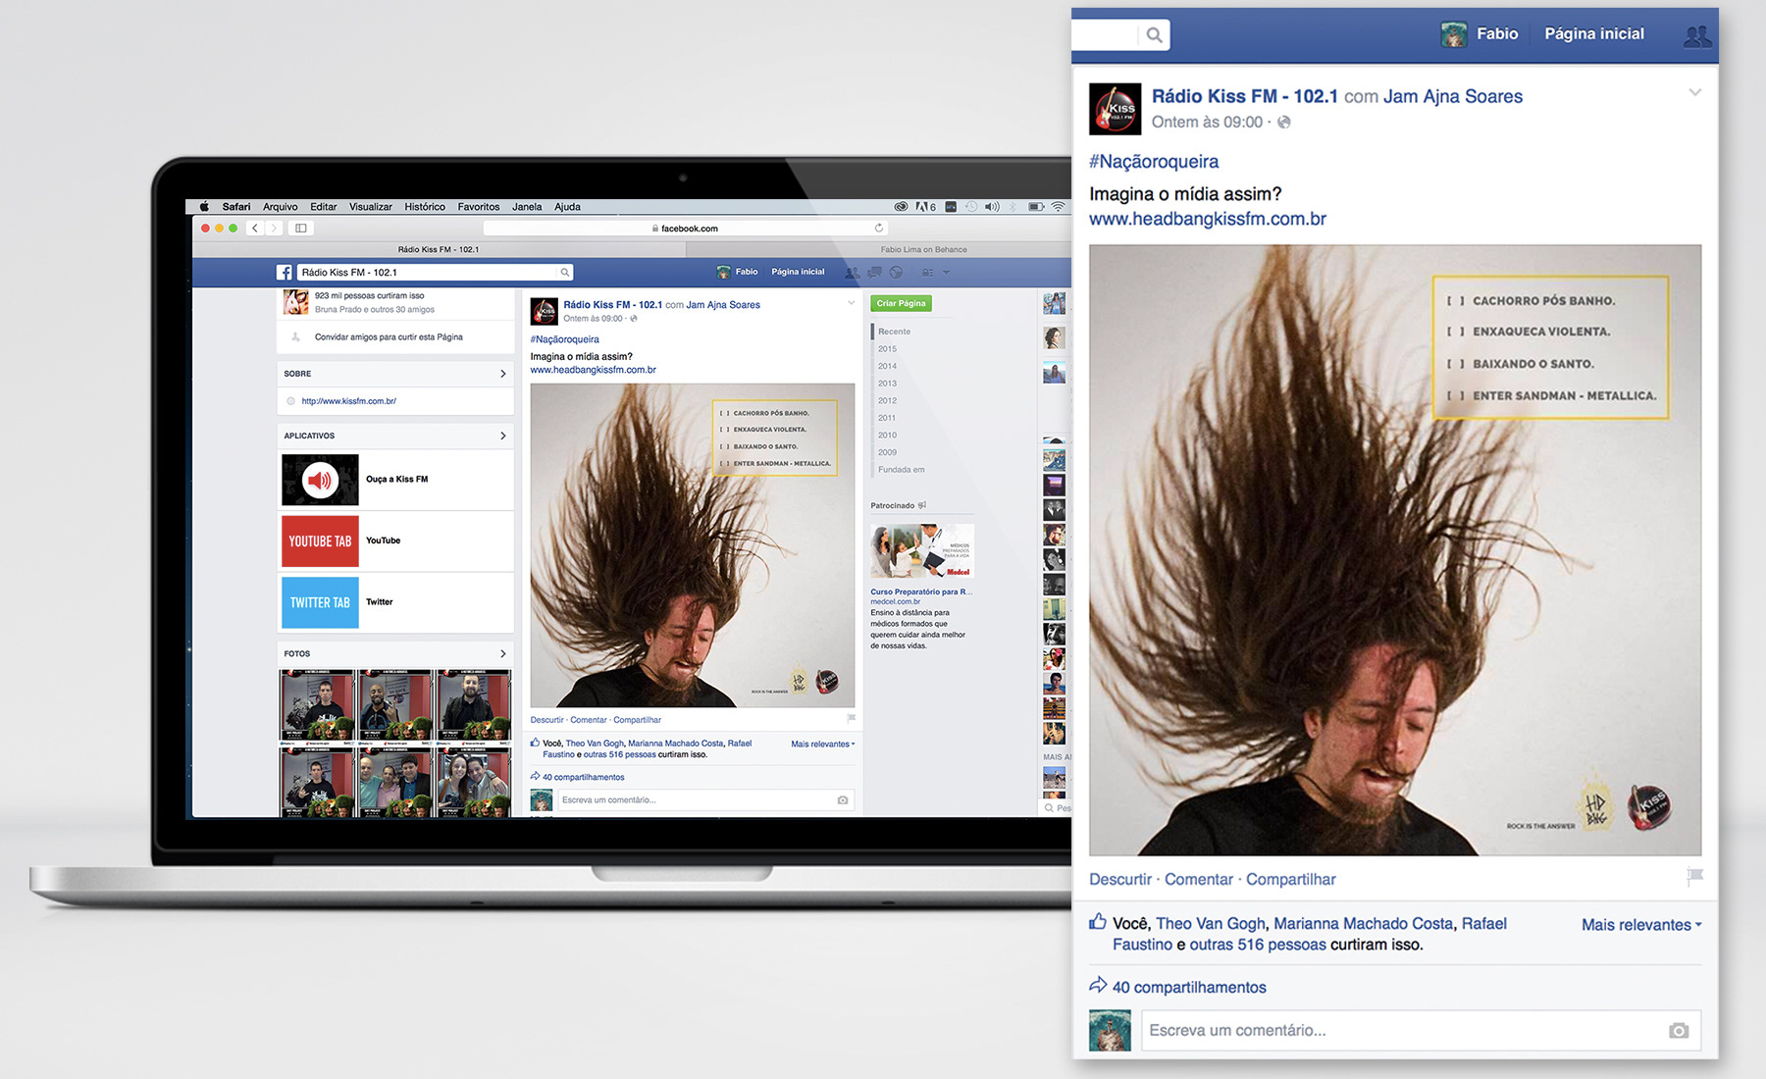Select Recente in the timeline list
Screen dimensions: 1766x1079
[894, 332]
